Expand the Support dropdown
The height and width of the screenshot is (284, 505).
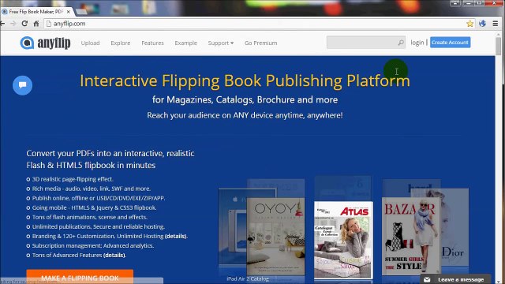[x=221, y=43]
